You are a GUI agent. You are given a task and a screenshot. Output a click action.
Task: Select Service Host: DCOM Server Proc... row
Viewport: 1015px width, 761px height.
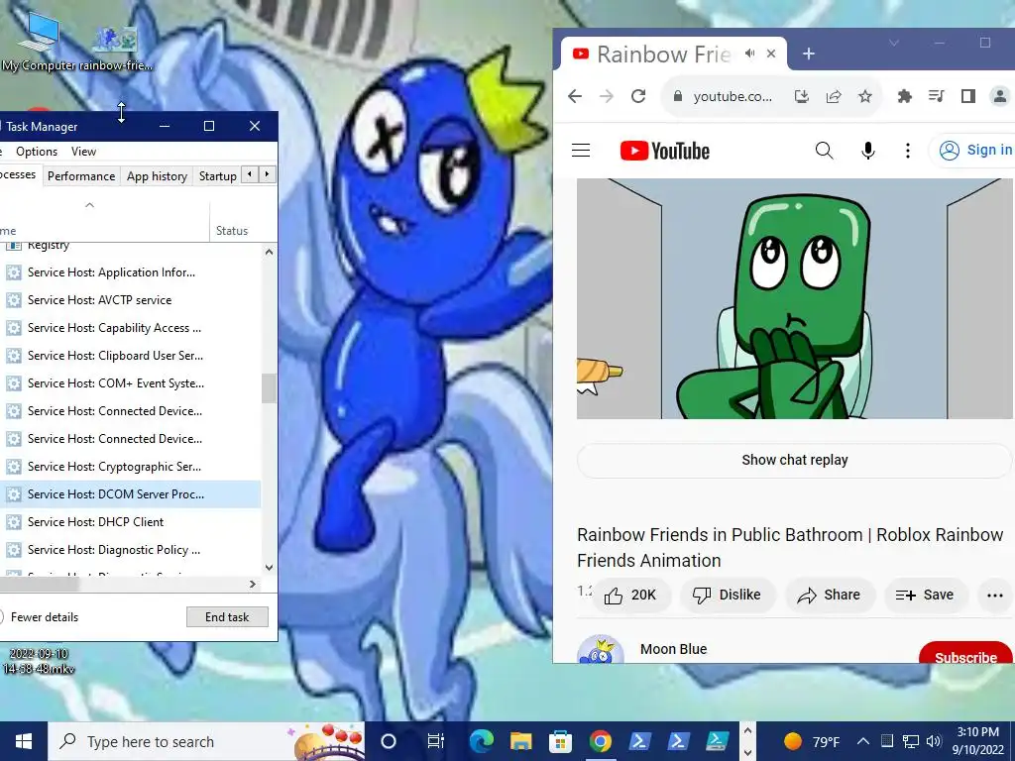(x=131, y=494)
